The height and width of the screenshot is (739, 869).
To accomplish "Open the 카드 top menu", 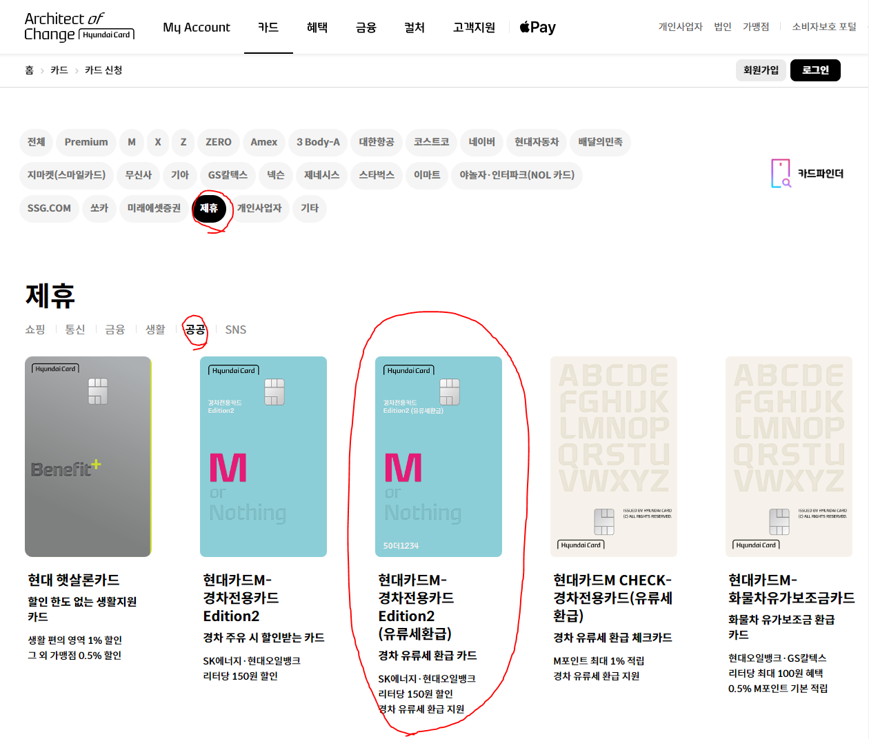I will tap(268, 28).
